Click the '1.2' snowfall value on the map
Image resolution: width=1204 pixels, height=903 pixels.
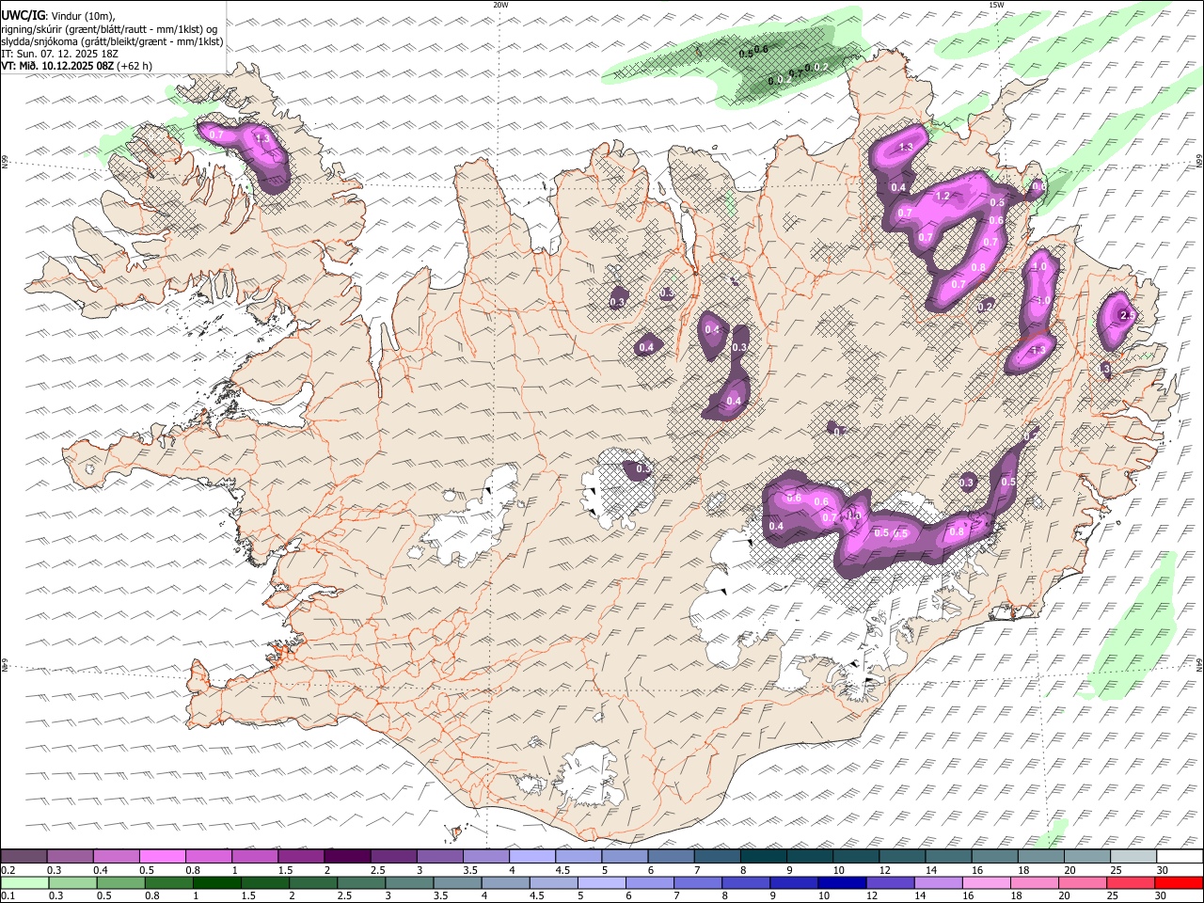coord(943,196)
